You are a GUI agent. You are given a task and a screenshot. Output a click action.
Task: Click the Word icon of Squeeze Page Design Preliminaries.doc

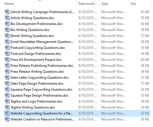click(7, 95)
